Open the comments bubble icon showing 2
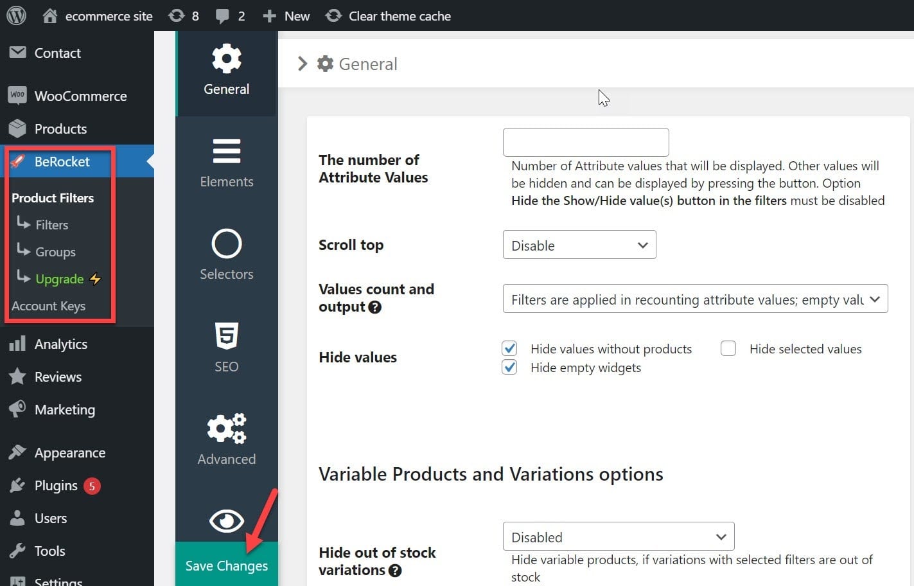Screen dimensions: 914x586 coord(222,16)
